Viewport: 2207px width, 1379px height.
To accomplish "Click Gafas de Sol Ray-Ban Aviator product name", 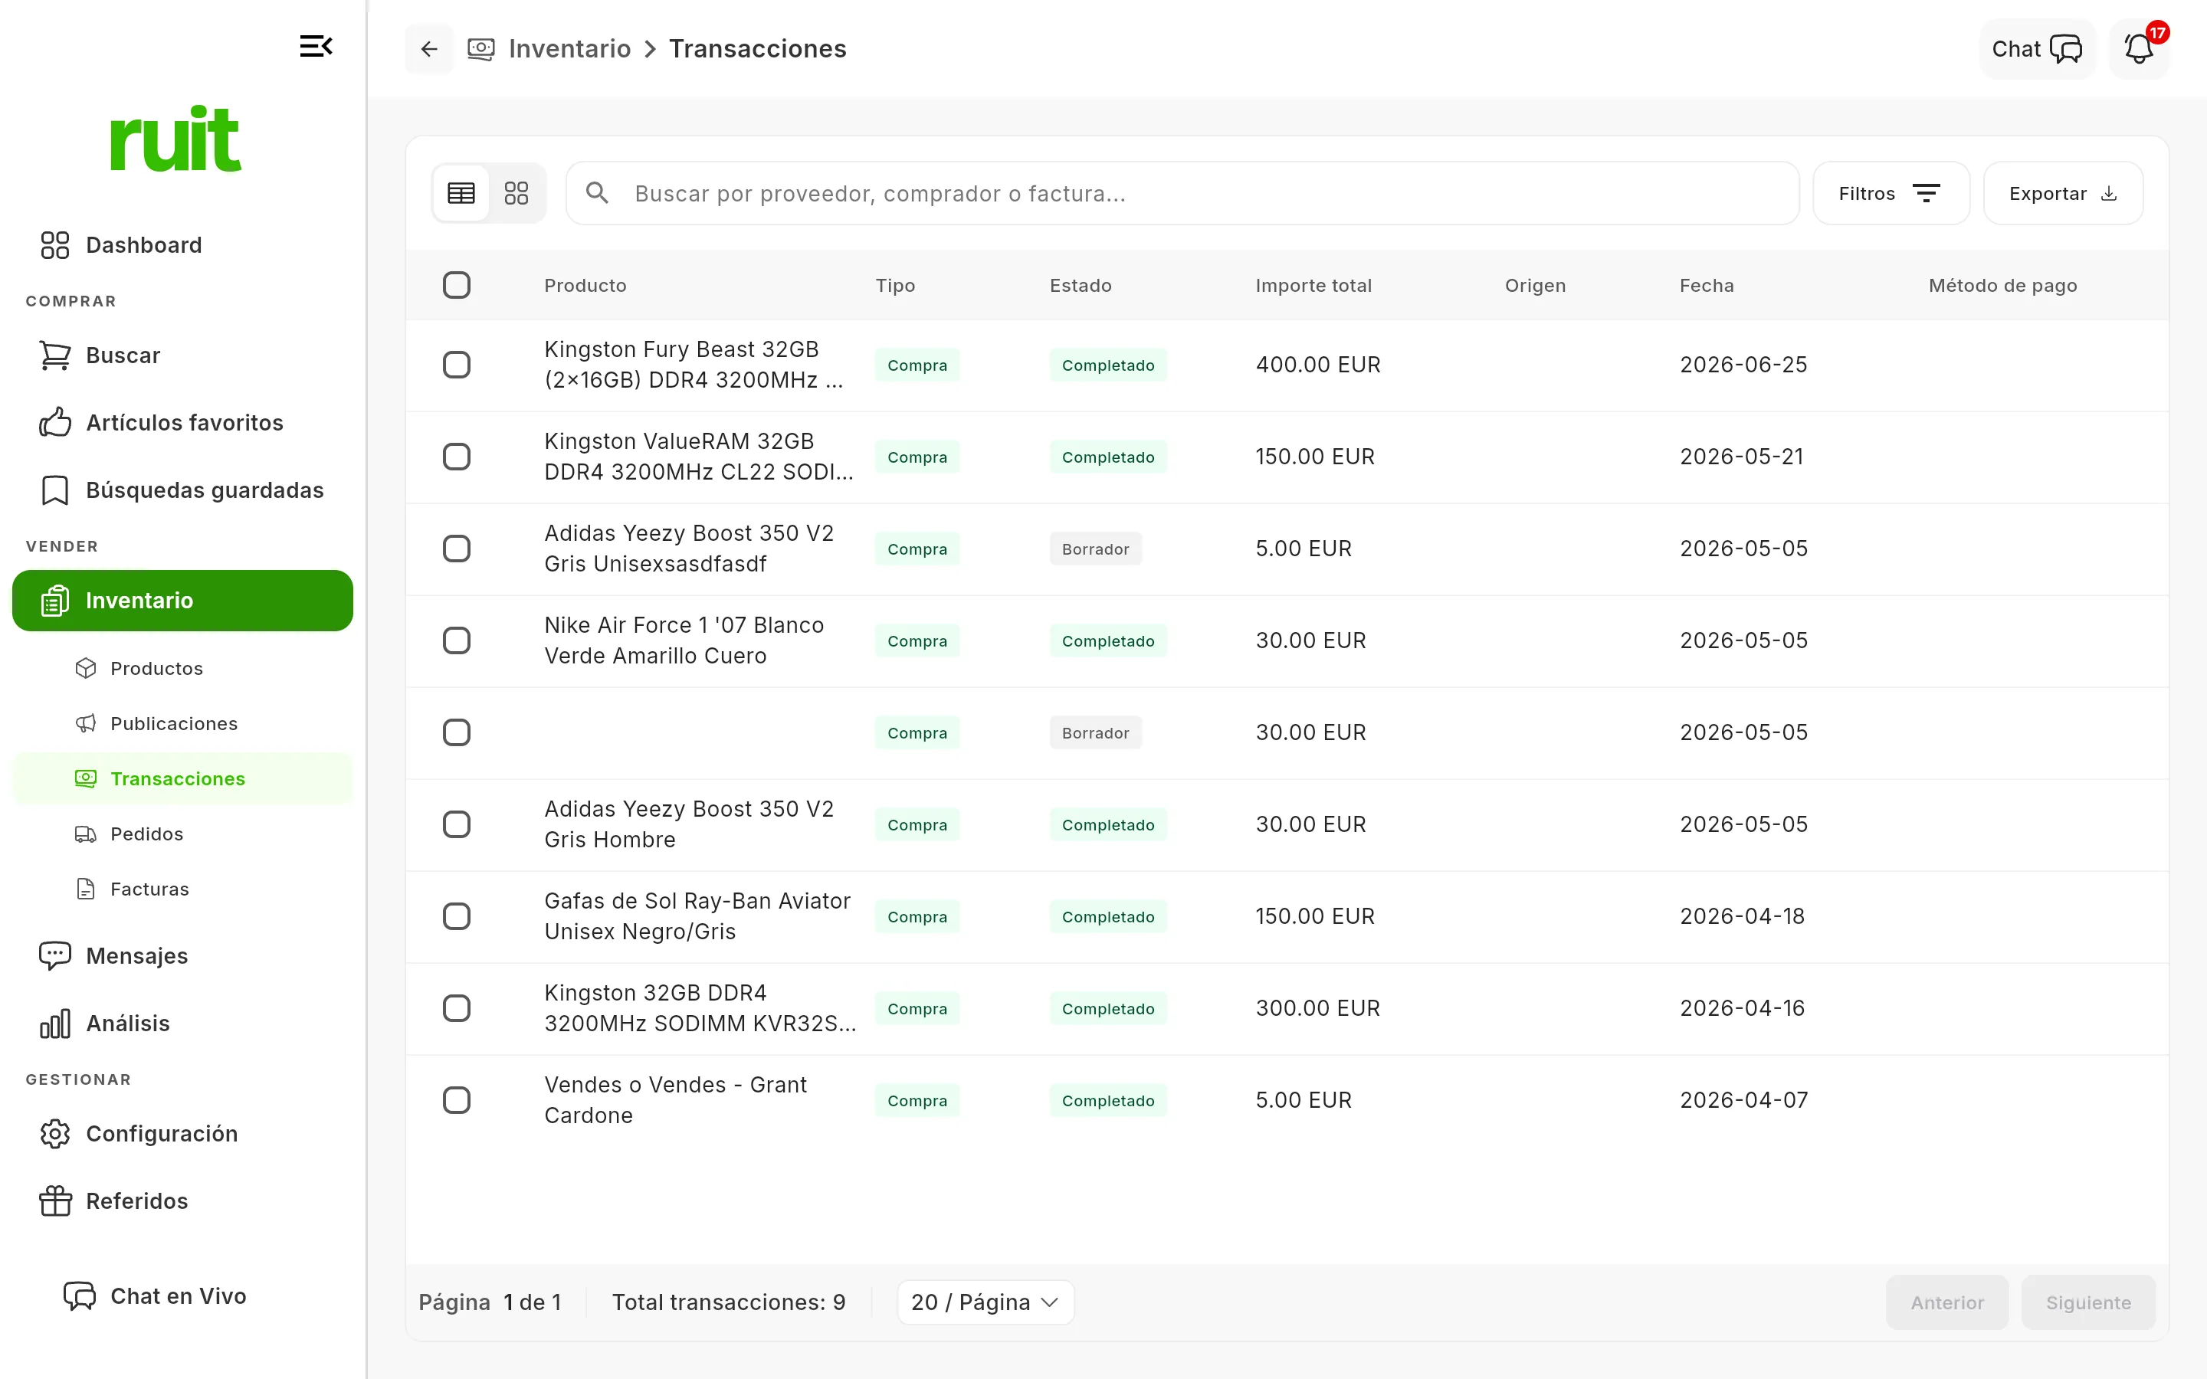I will point(697,916).
